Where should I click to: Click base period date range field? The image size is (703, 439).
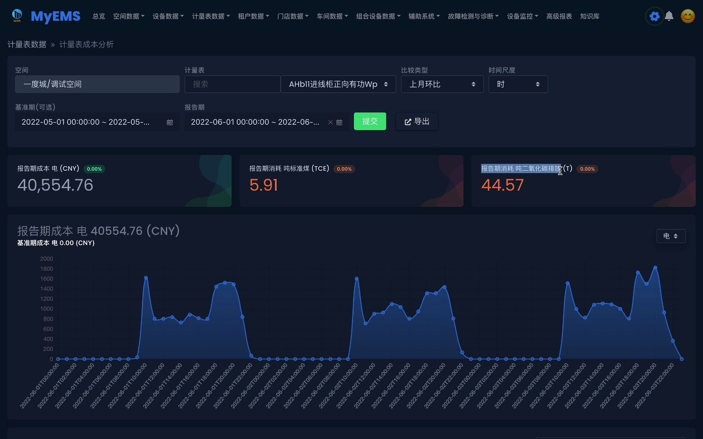(x=97, y=122)
